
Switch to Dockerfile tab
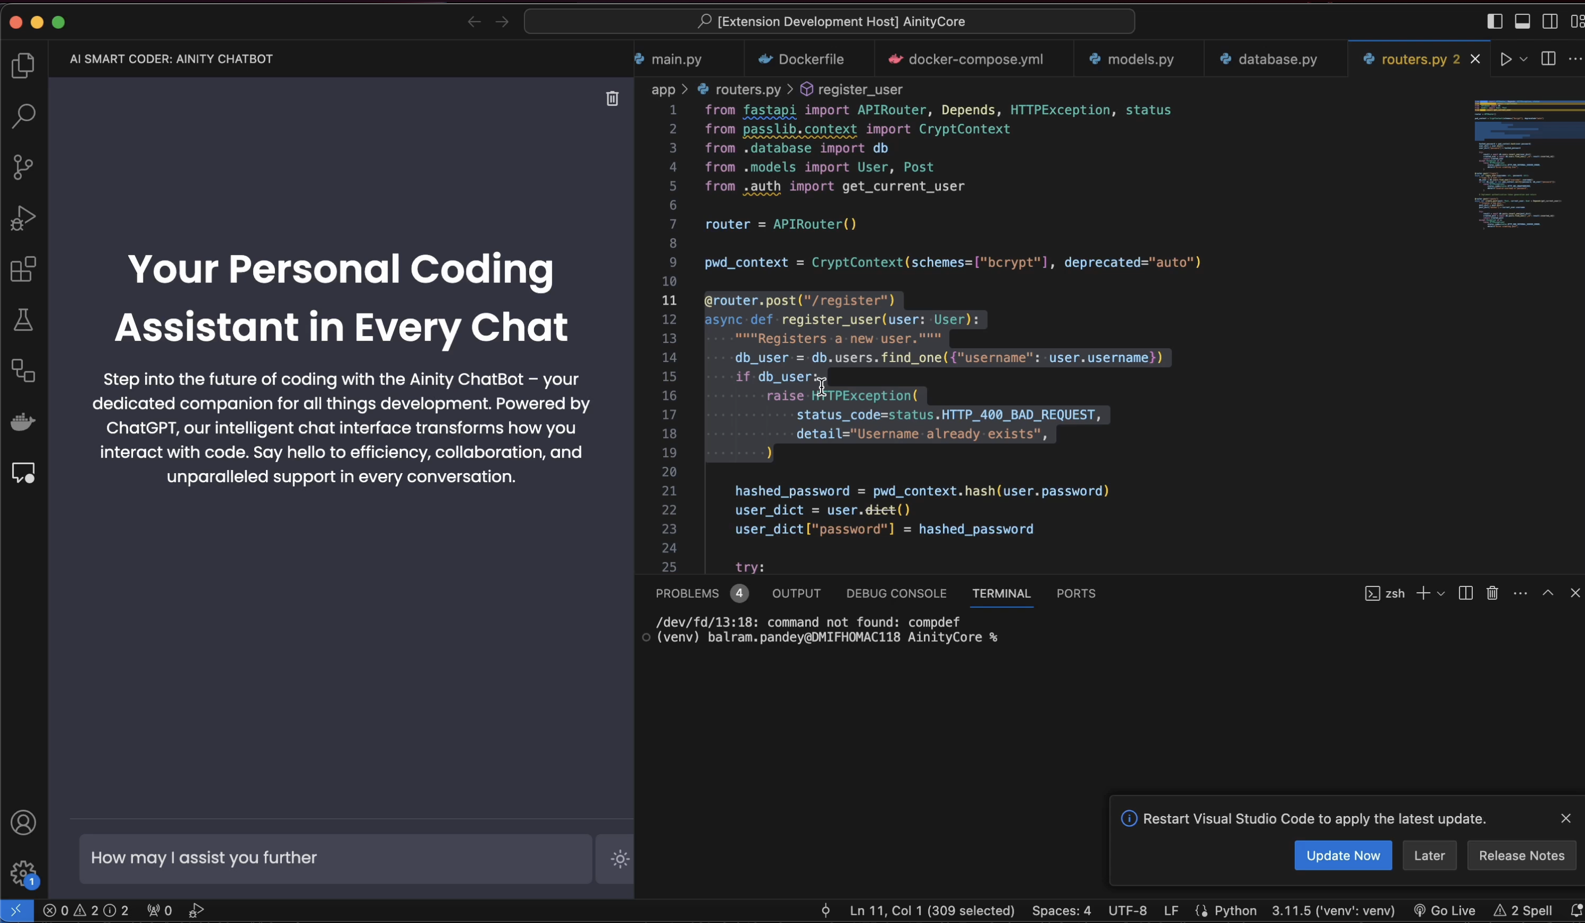(x=810, y=59)
